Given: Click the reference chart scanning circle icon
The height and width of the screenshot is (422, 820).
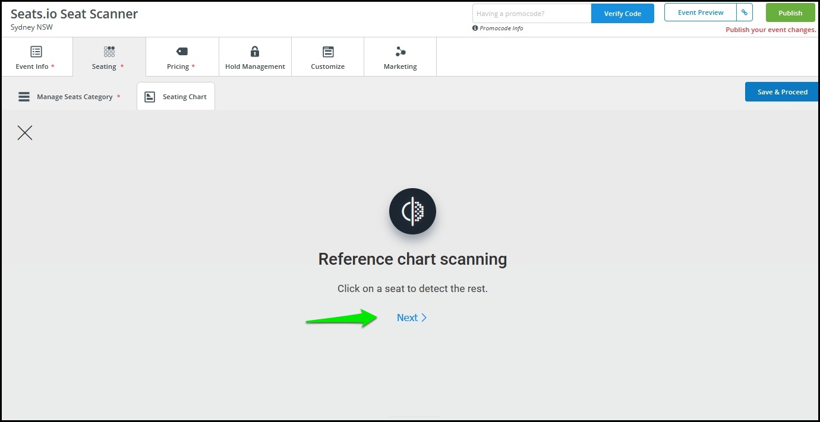Looking at the screenshot, I should point(412,211).
